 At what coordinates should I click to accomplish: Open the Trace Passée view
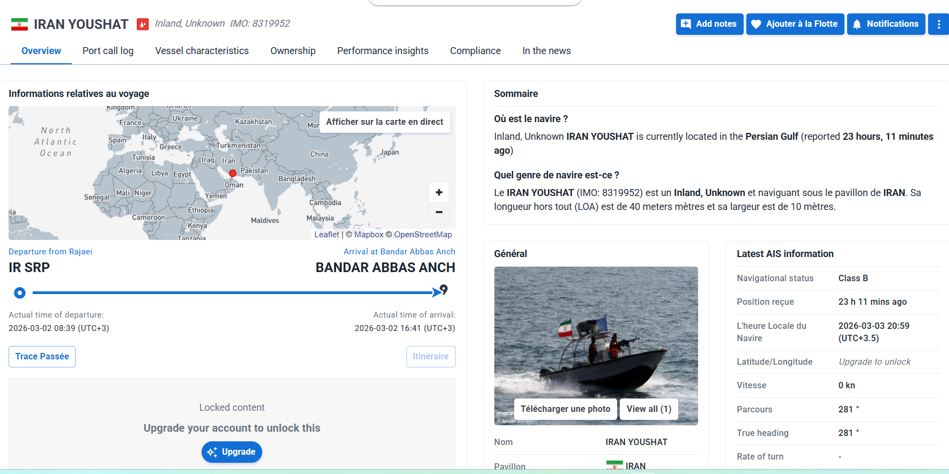coord(42,357)
